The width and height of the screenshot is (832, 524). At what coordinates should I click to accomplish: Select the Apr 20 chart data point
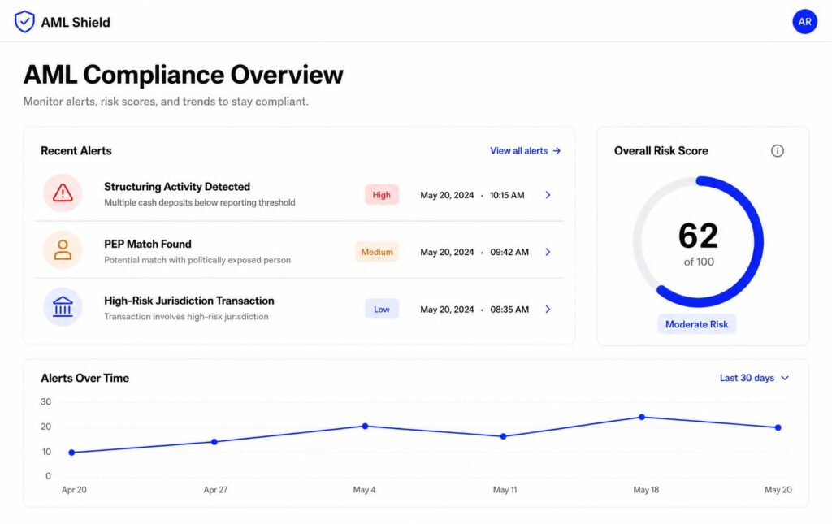[x=71, y=453]
